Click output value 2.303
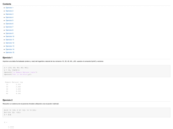The width and height of the screenshot is (173, 129). (18, 84)
